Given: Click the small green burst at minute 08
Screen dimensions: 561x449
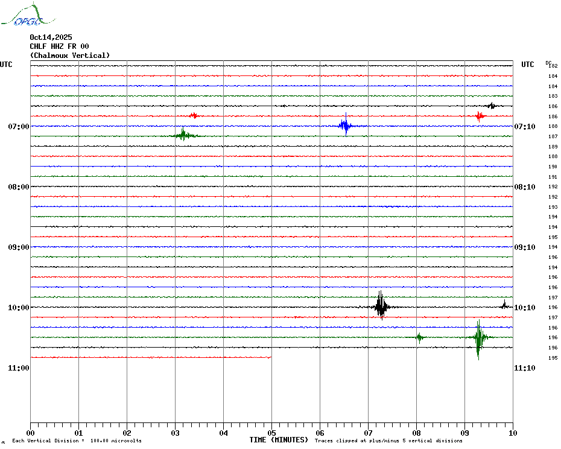Looking at the screenshot, I should [x=419, y=337].
